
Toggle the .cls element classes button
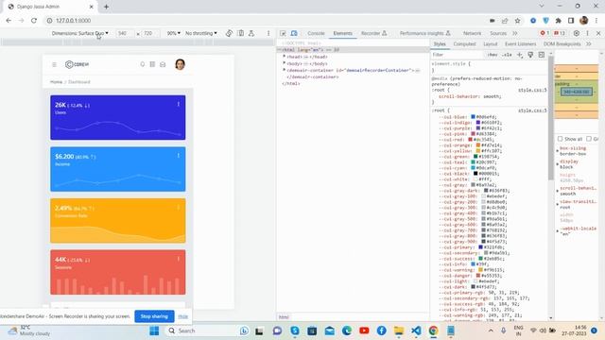tap(507, 55)
